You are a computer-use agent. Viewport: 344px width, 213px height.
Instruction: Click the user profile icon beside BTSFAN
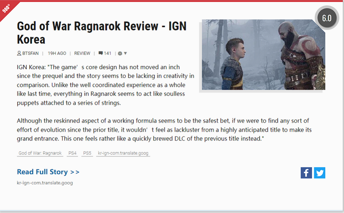19,53
